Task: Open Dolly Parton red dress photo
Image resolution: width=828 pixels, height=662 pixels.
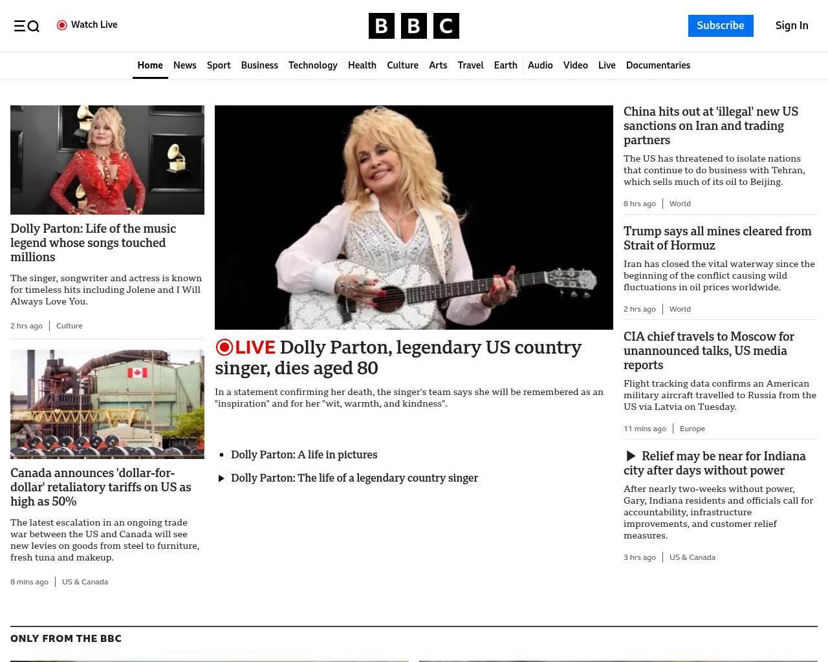Action: [x=107, y=160]
